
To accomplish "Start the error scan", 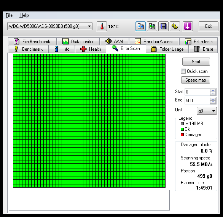I will [196, 62].
